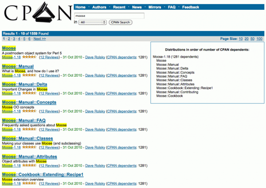Open the Moose::Manual::Concepts result title
266x188 pixels.
[x=29, y=102]
